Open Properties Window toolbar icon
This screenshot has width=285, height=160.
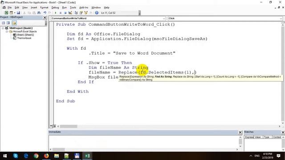pyautogui.click(x=81, y=13)
